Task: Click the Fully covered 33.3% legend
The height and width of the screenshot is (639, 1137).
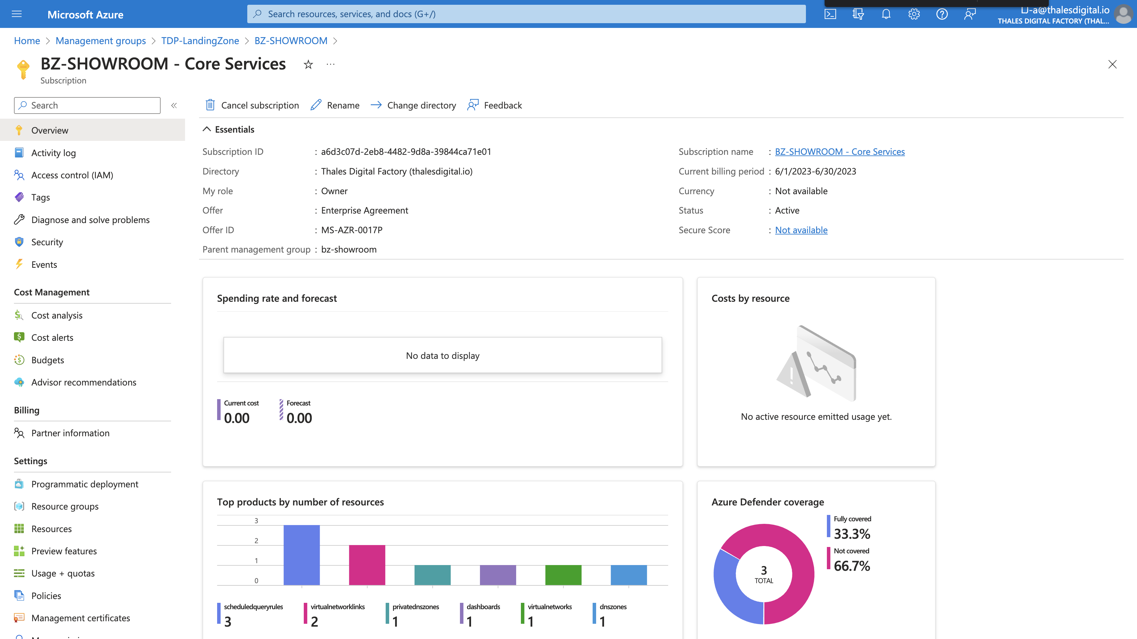Action: click(x=849, y=527)
